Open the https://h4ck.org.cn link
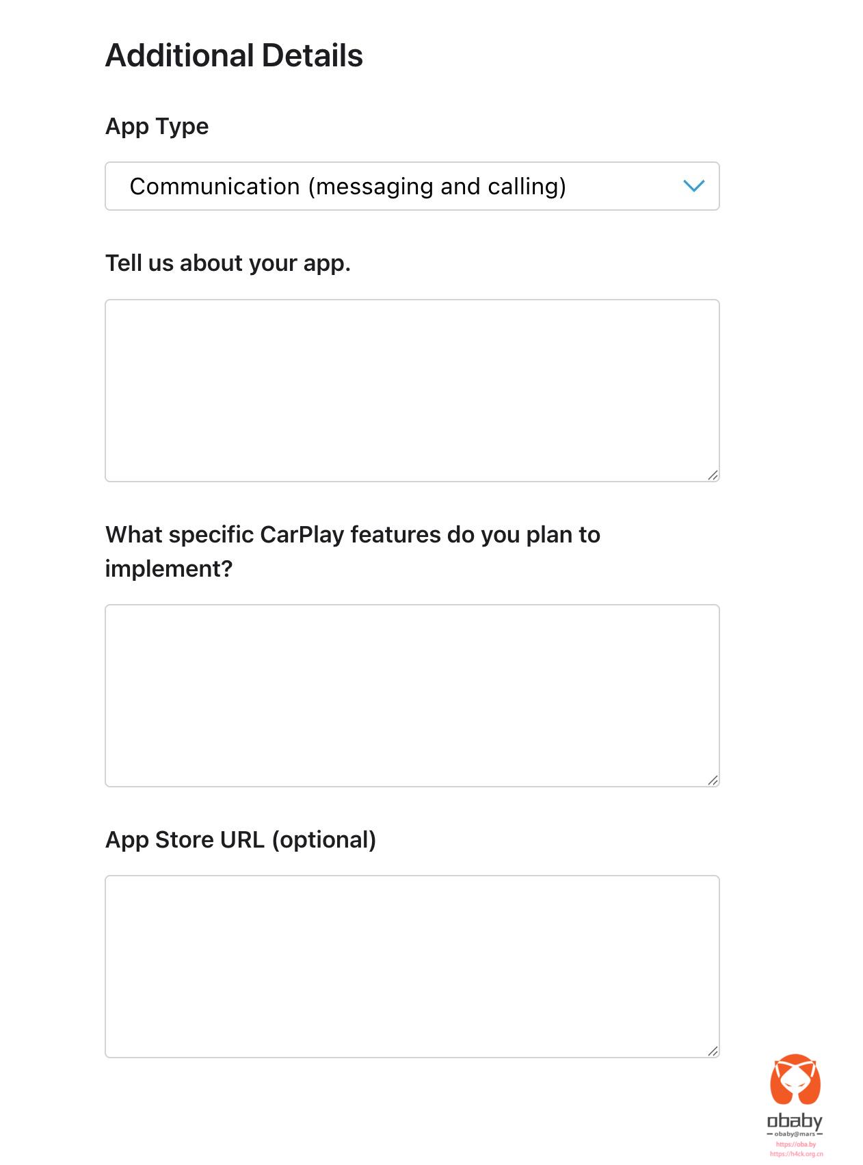This screenshot has height=1165, width=863. pyautogui.click(x=796, y=1153)
